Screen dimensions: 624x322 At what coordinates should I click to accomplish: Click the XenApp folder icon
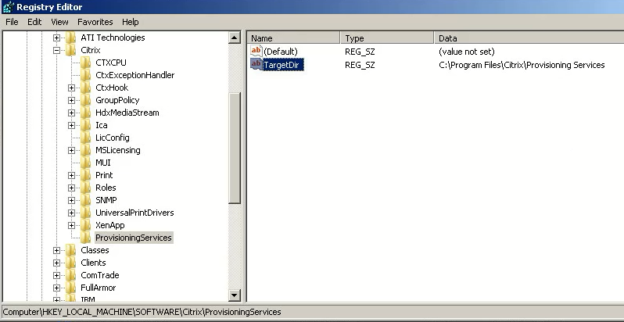point(86,225)
